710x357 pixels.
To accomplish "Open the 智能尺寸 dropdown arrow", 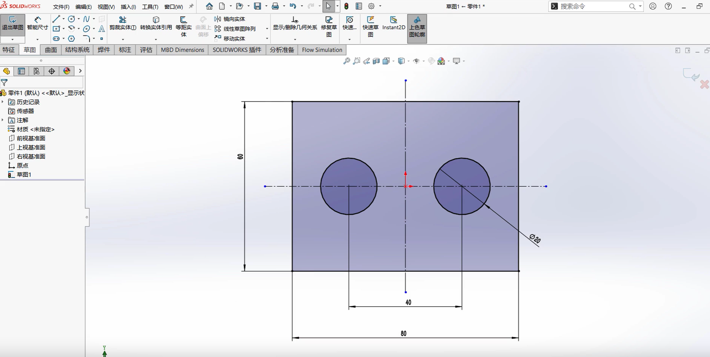I will 37,39.
